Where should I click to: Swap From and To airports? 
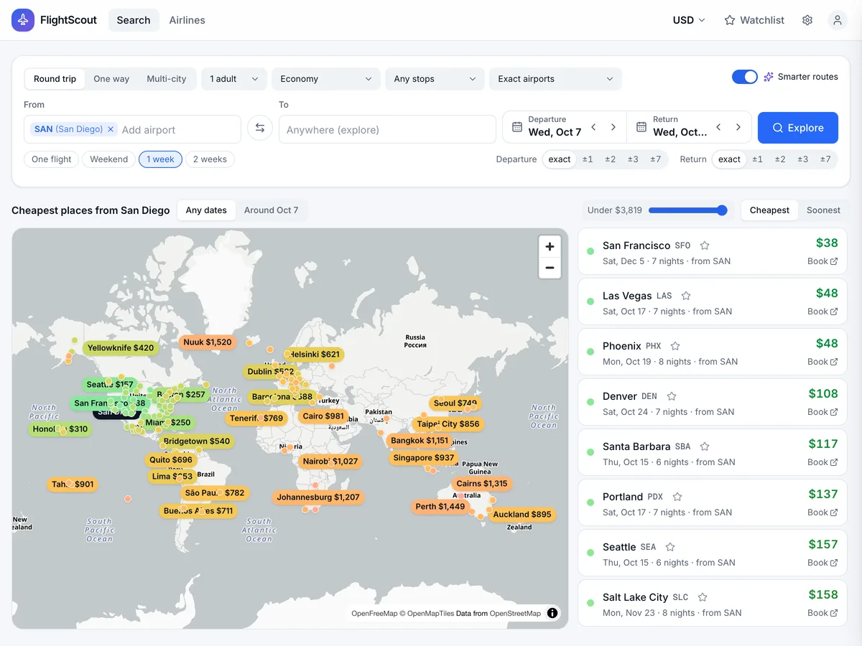point(260,128)
